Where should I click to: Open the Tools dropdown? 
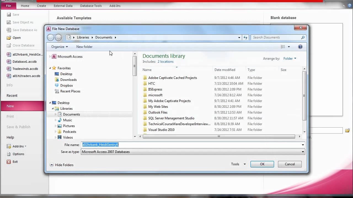click(x=238, y=164)
